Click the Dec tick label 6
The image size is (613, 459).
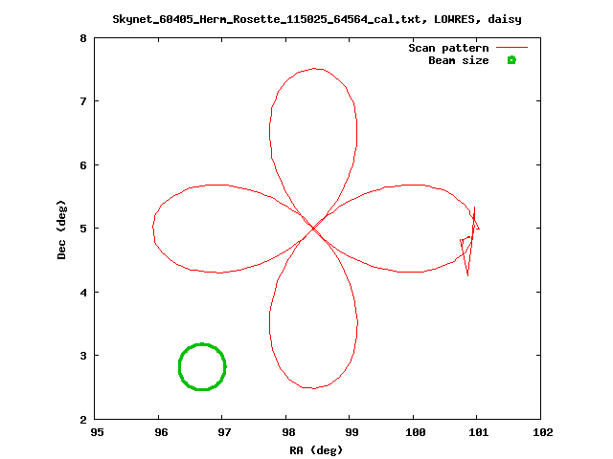click(83, 165)
